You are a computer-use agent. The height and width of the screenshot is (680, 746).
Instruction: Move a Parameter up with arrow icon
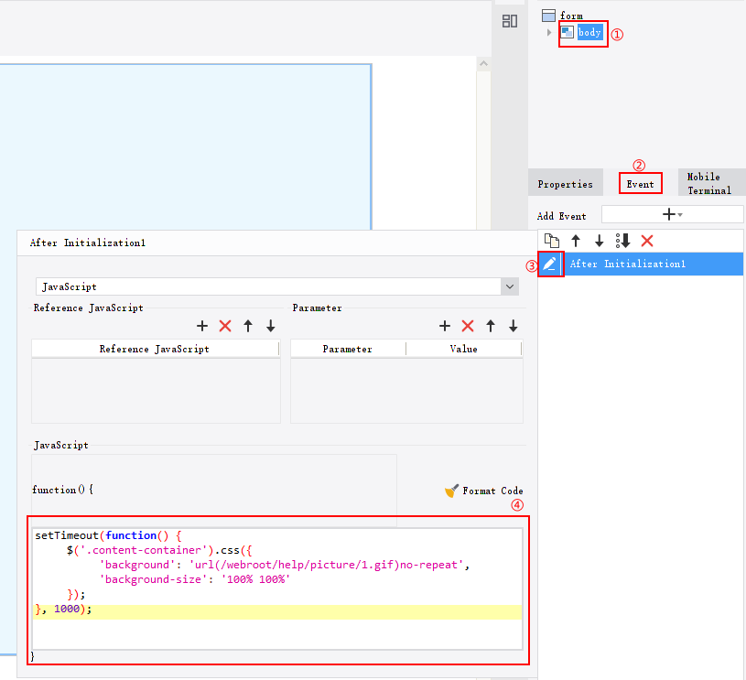[491, 326]
